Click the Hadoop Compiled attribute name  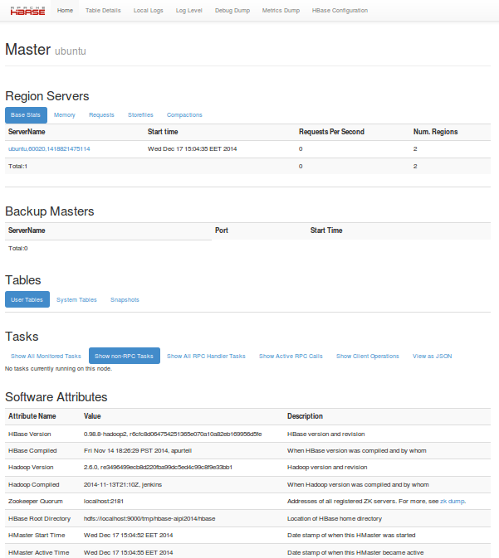[33, 485]
